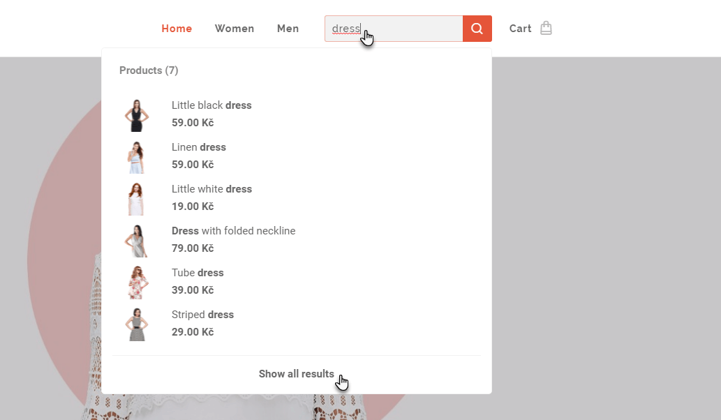Navigate to the Men category
Image resolution: width=721 pixels, height=420 pixels.
point(288,29)
